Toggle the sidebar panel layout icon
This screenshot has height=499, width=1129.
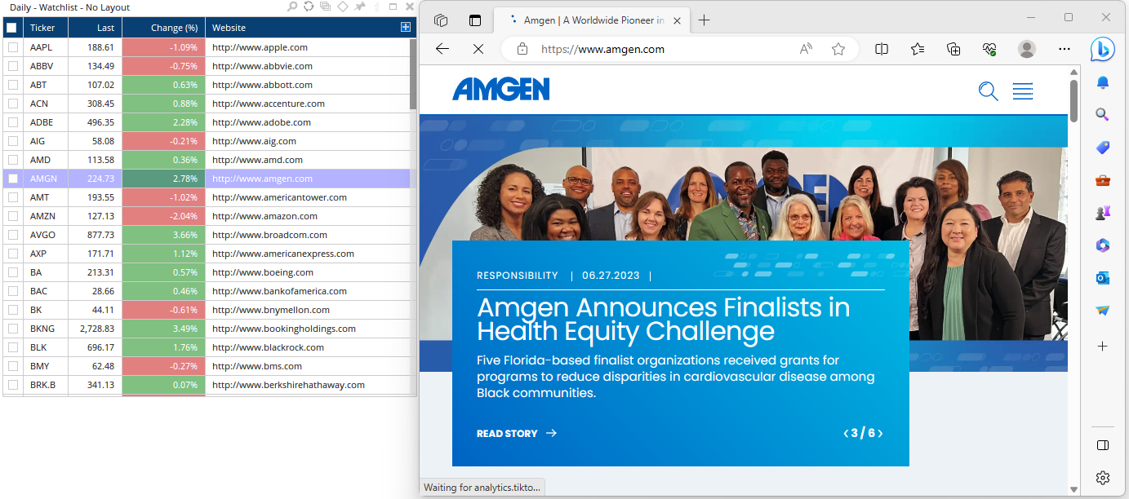[x=1103, y=445]
